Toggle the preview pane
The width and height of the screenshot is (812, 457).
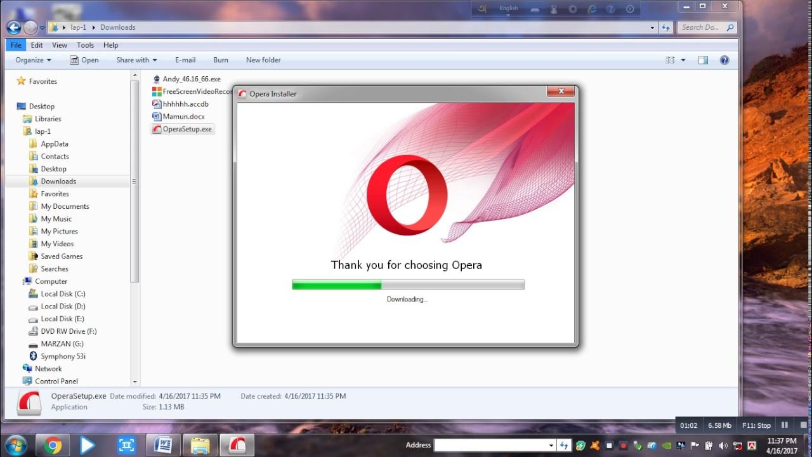[703, 60]
